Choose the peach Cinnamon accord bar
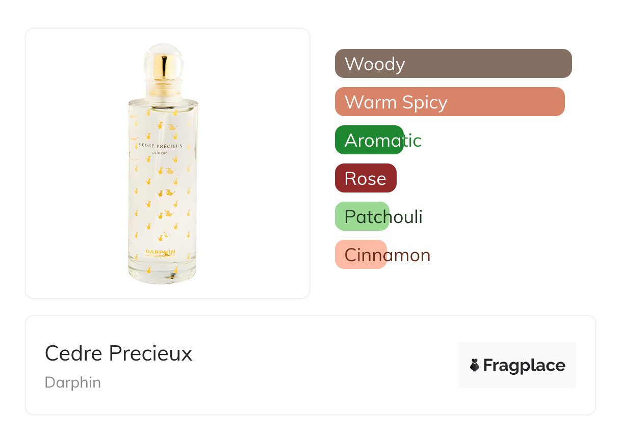This screenshot has width=621, height=440. [360, 255]
